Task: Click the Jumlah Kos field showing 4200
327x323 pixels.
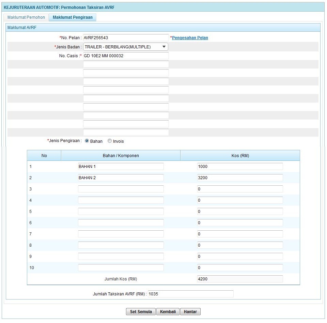Action: (240, 279)
